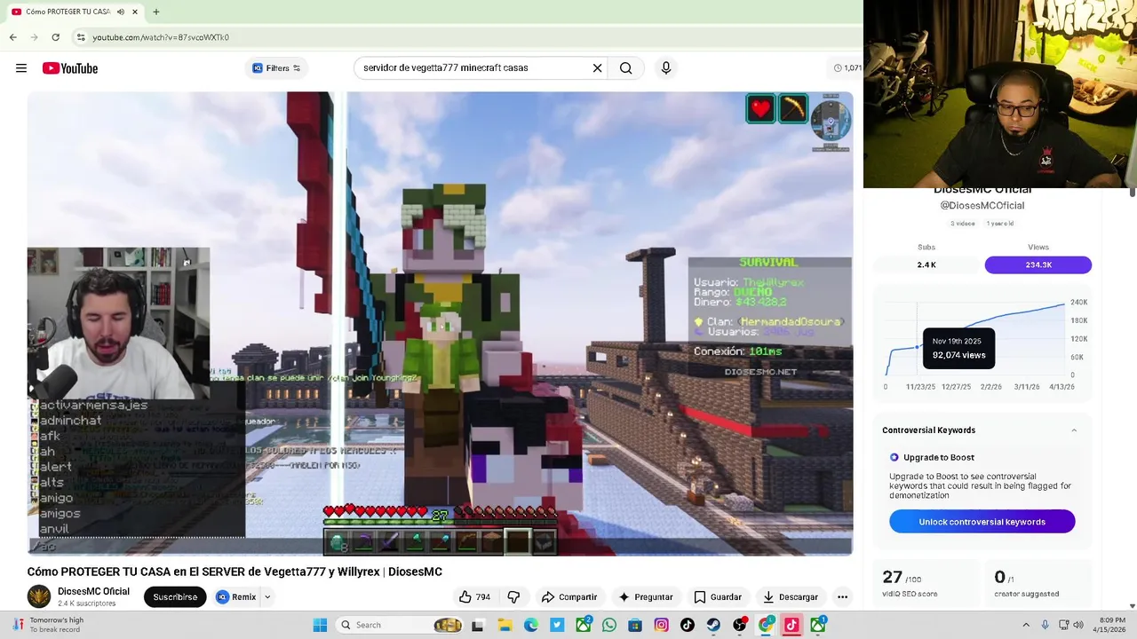Go to the YouTube home logo
The width and height of the screenshot is (1137, 639).
[70, 68]
